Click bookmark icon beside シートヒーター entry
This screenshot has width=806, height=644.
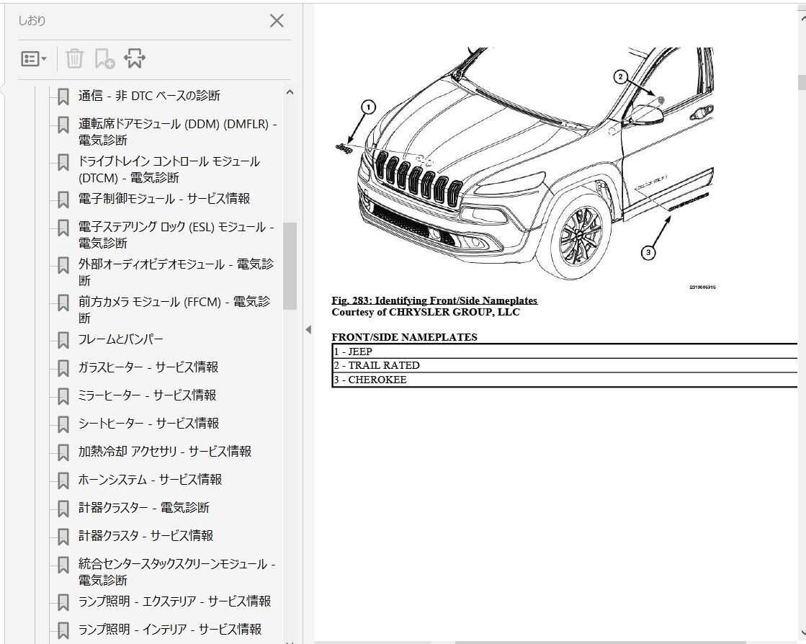pyautogui.click(x=63, y=424)
